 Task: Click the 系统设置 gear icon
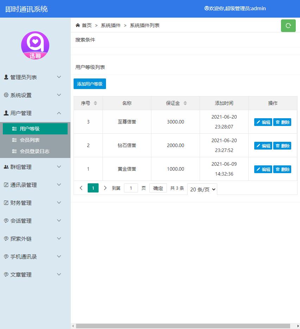6,95
